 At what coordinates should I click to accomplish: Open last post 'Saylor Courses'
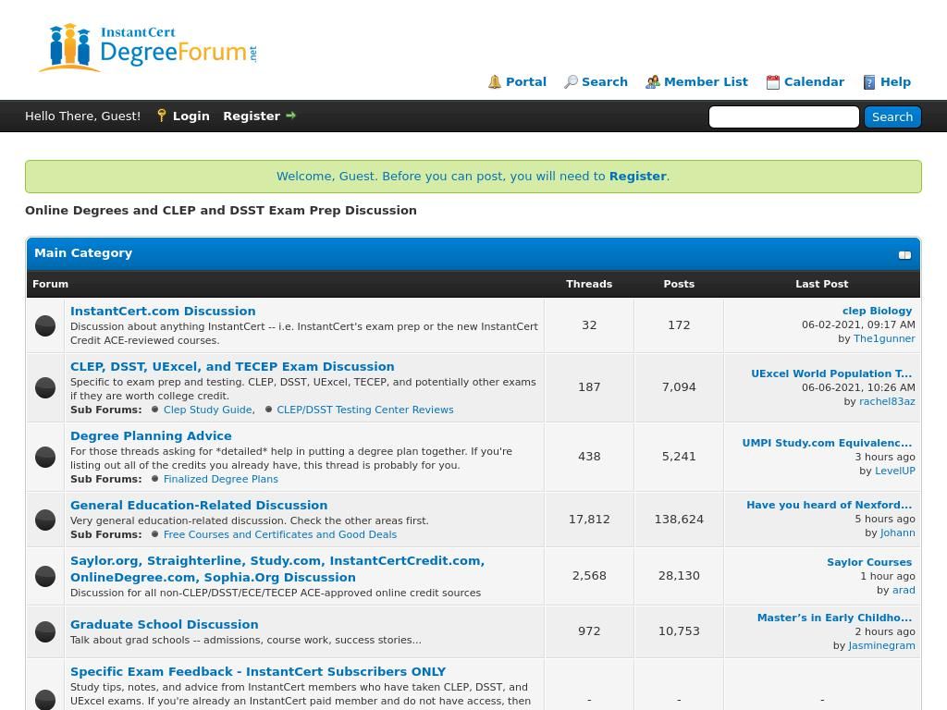[869, 562]
